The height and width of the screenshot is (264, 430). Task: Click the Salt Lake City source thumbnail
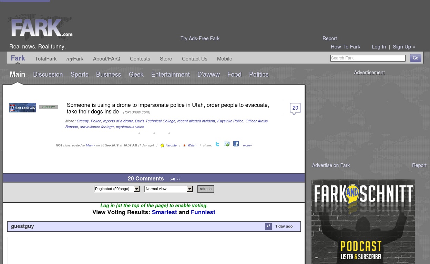coord(23,108)
